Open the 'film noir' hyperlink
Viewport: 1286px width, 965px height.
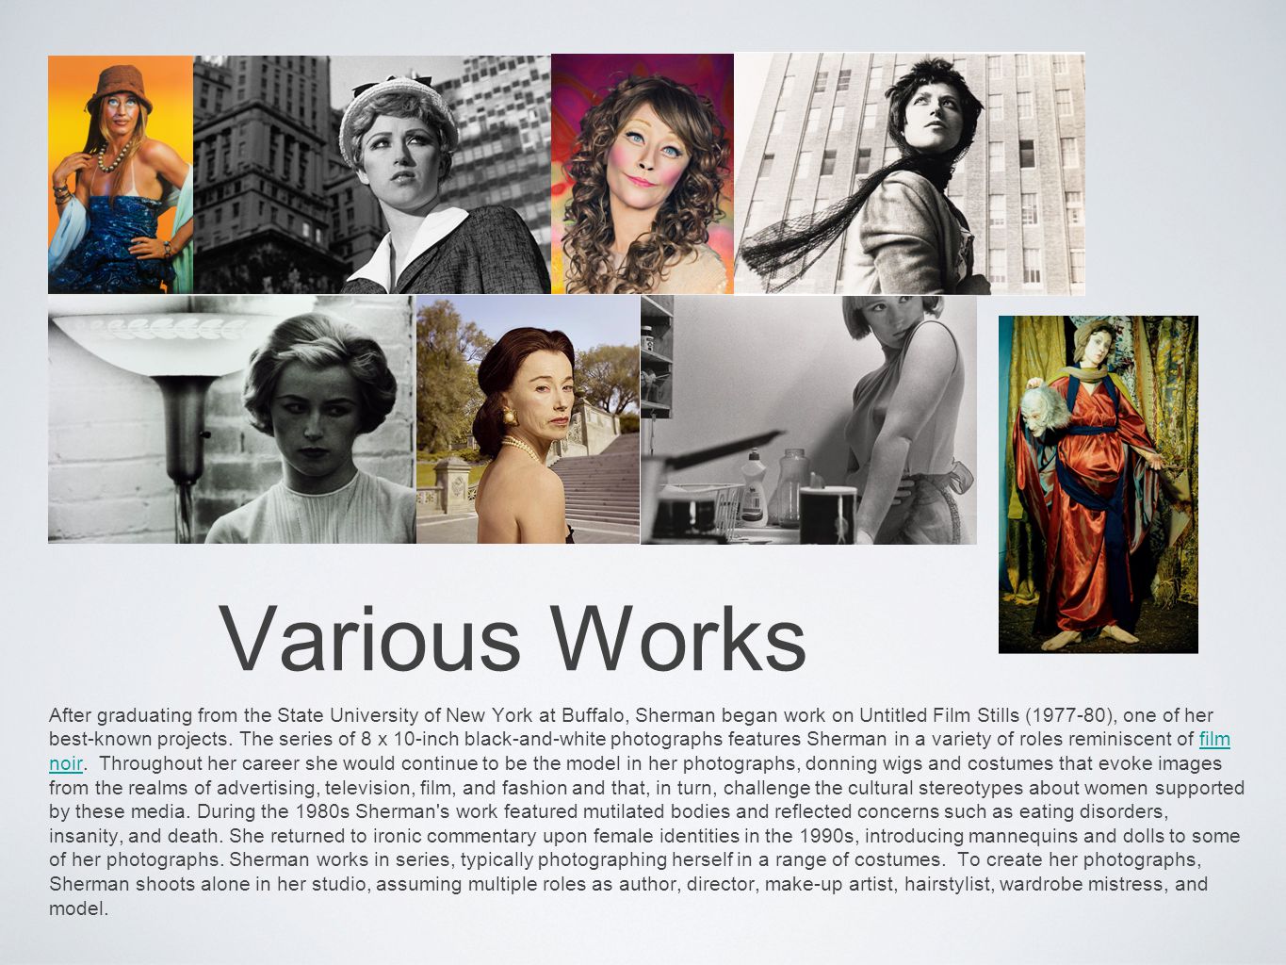pyautogui.click(x=1214, y=739)
